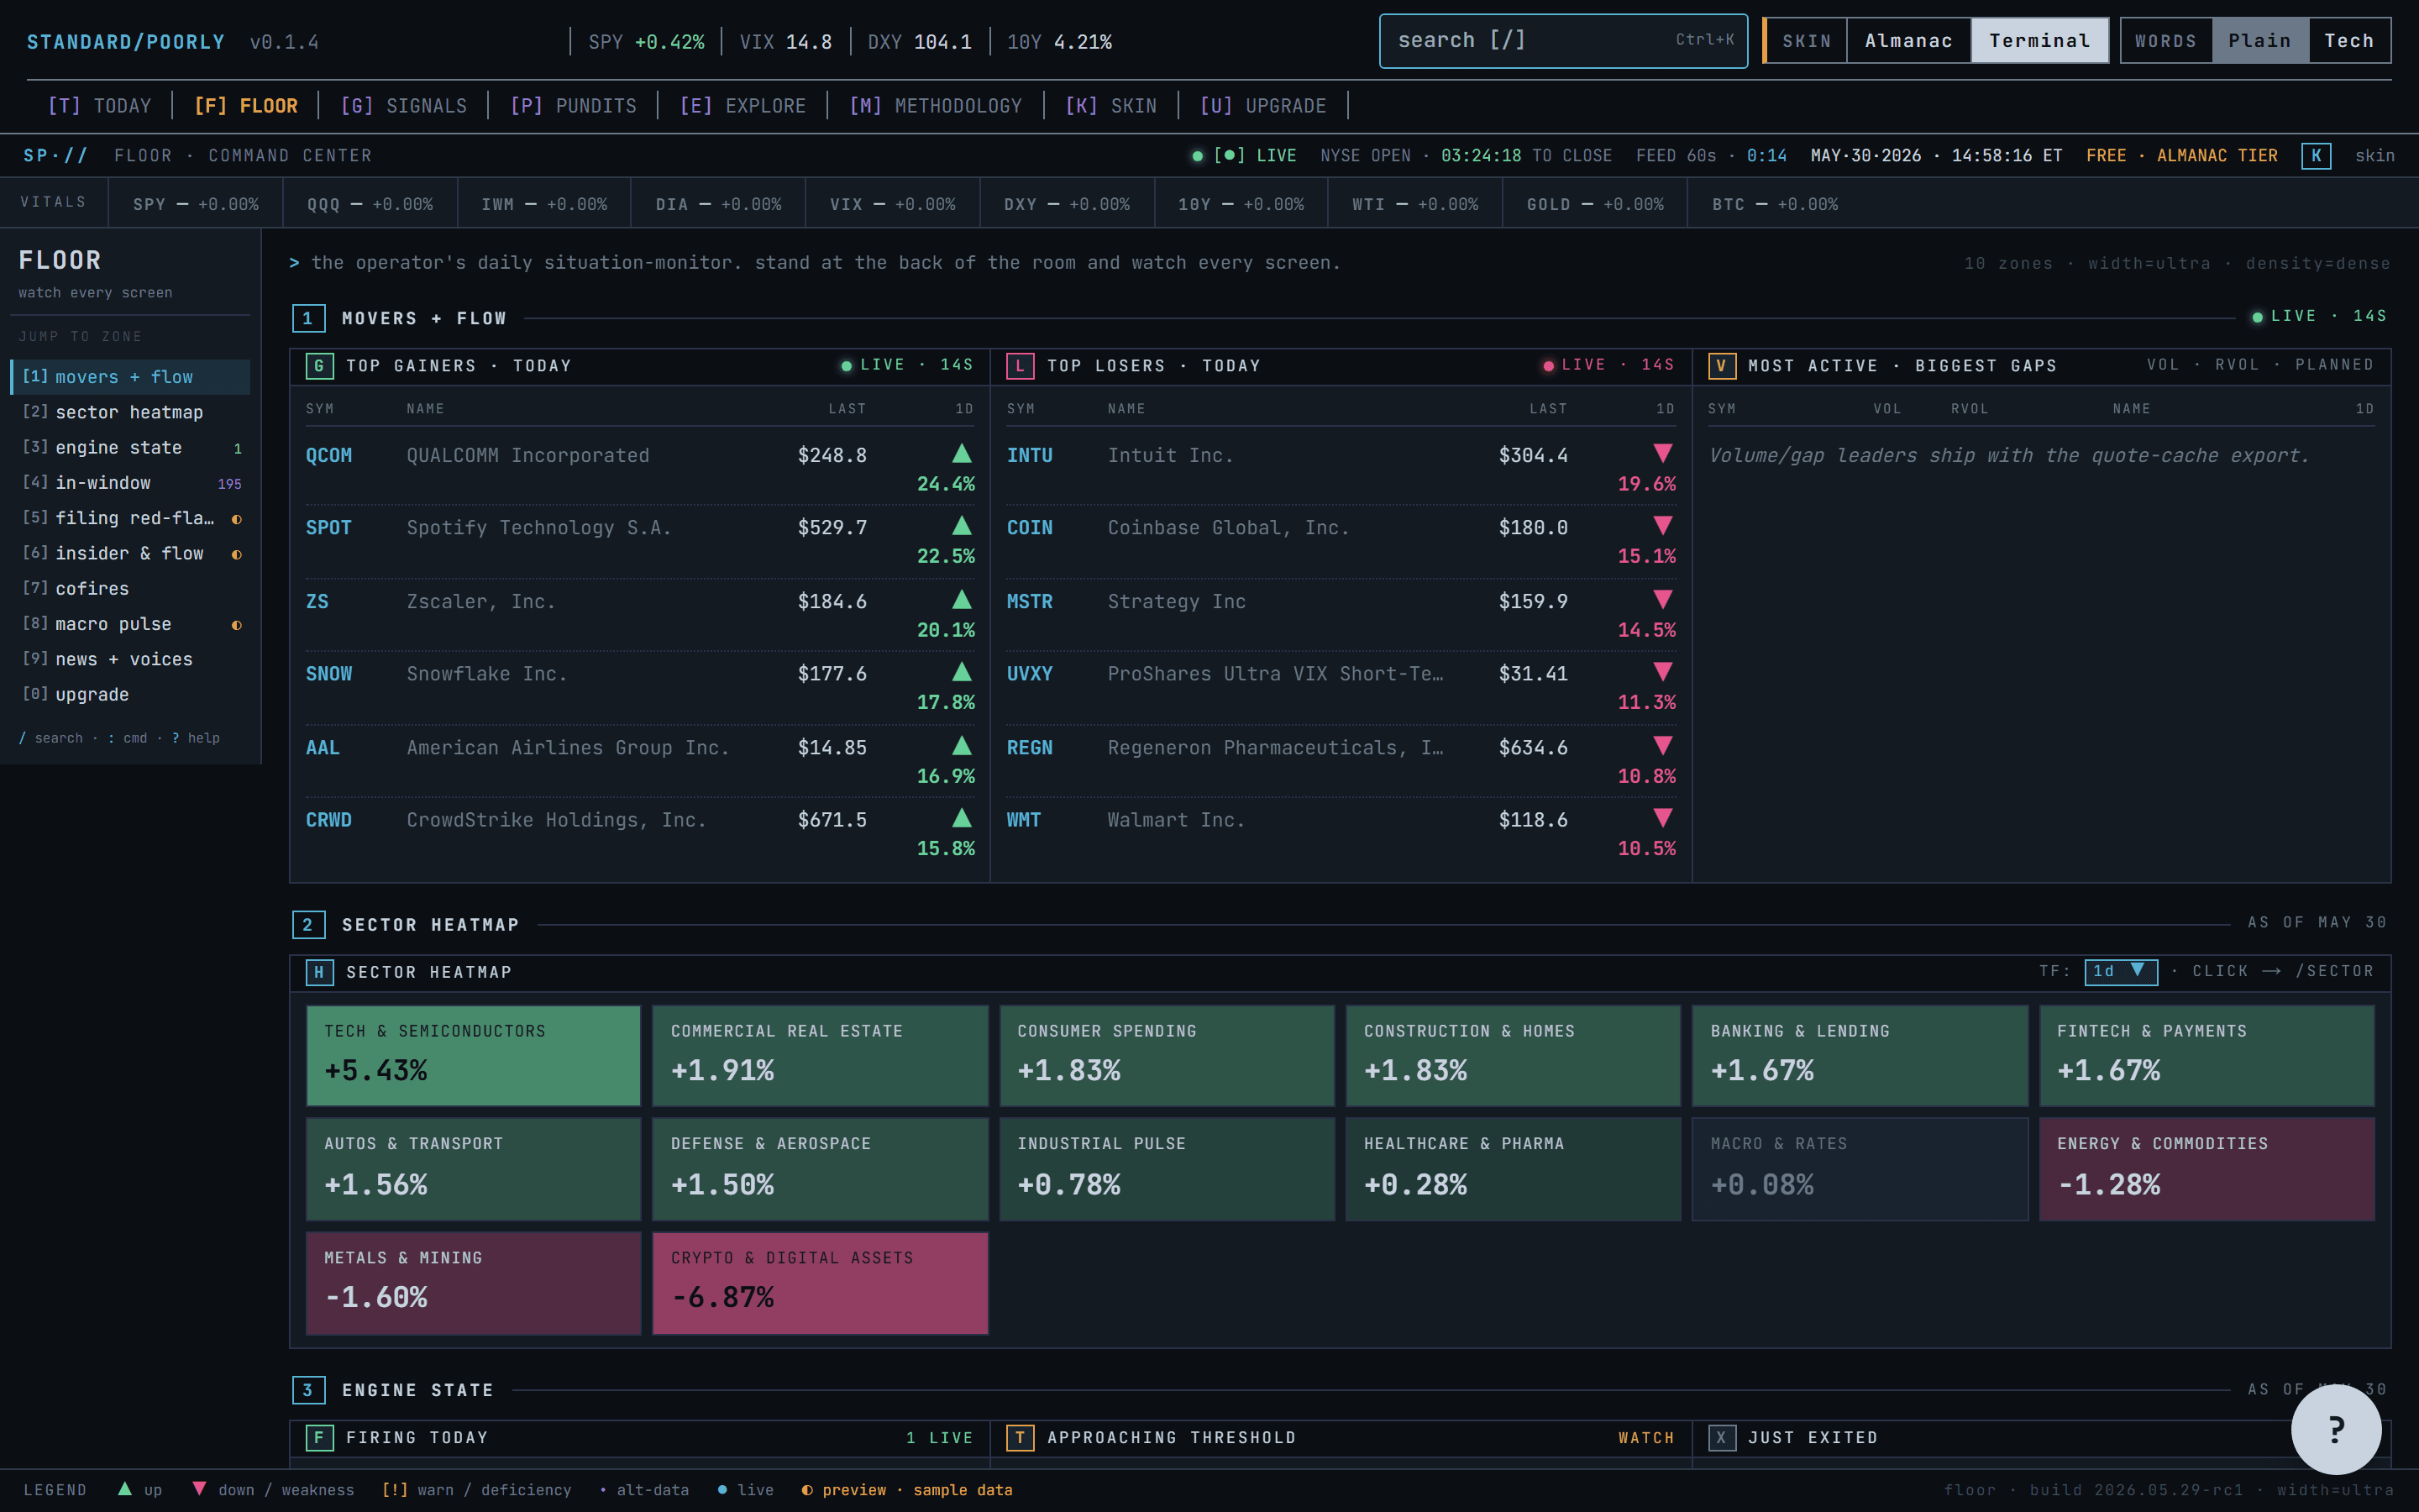The image size is (2419, 1512).
Task: Click the V badge of Most Active panel
Action: [x=1721, y=366]
